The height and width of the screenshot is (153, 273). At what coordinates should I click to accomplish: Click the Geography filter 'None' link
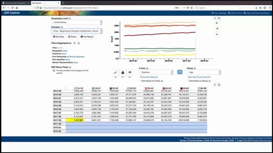click(x=65, y=51)
